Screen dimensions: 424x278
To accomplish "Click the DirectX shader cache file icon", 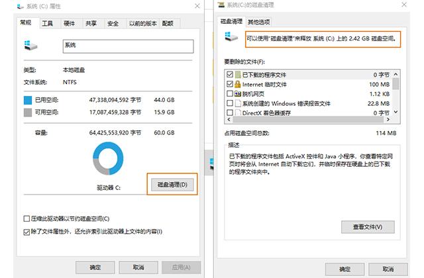I will click(238, 113).
